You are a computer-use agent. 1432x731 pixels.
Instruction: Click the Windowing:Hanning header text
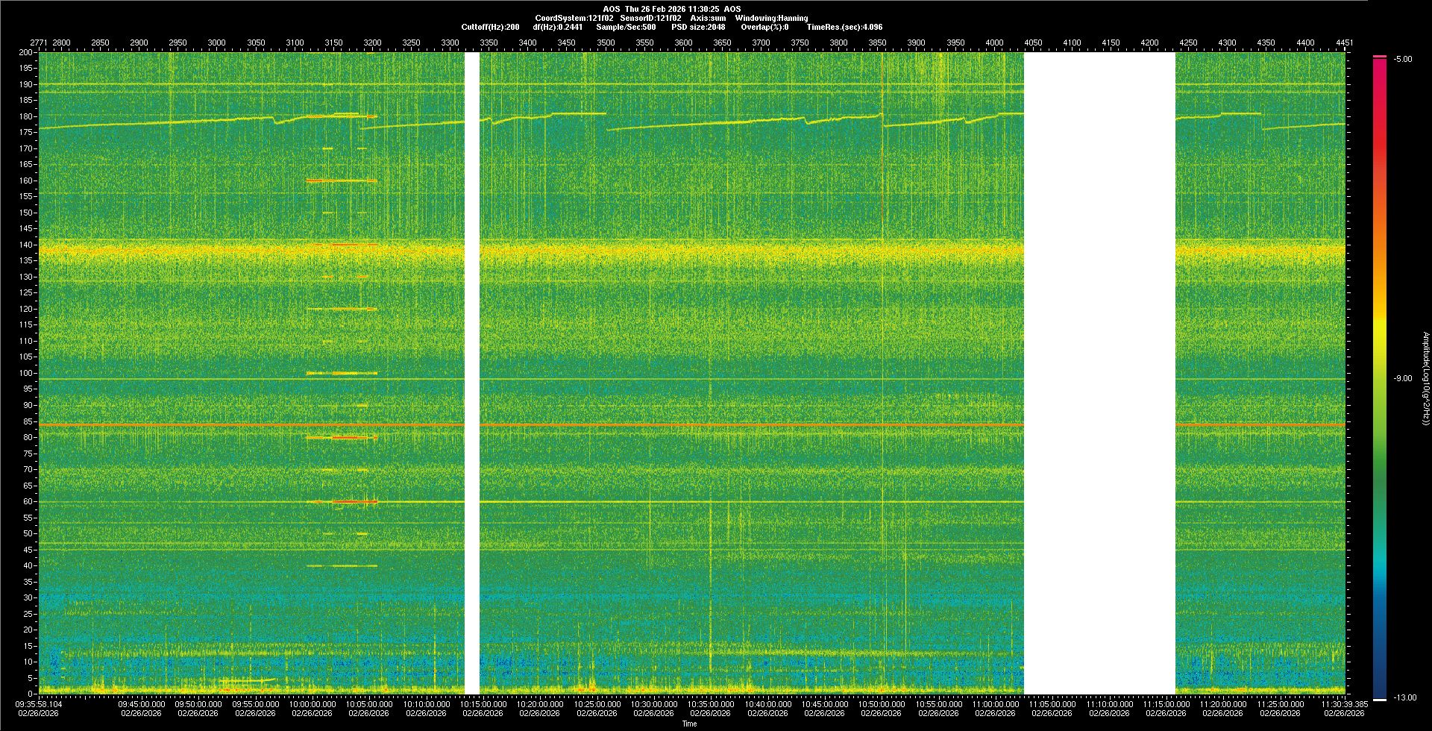[771, 18]
